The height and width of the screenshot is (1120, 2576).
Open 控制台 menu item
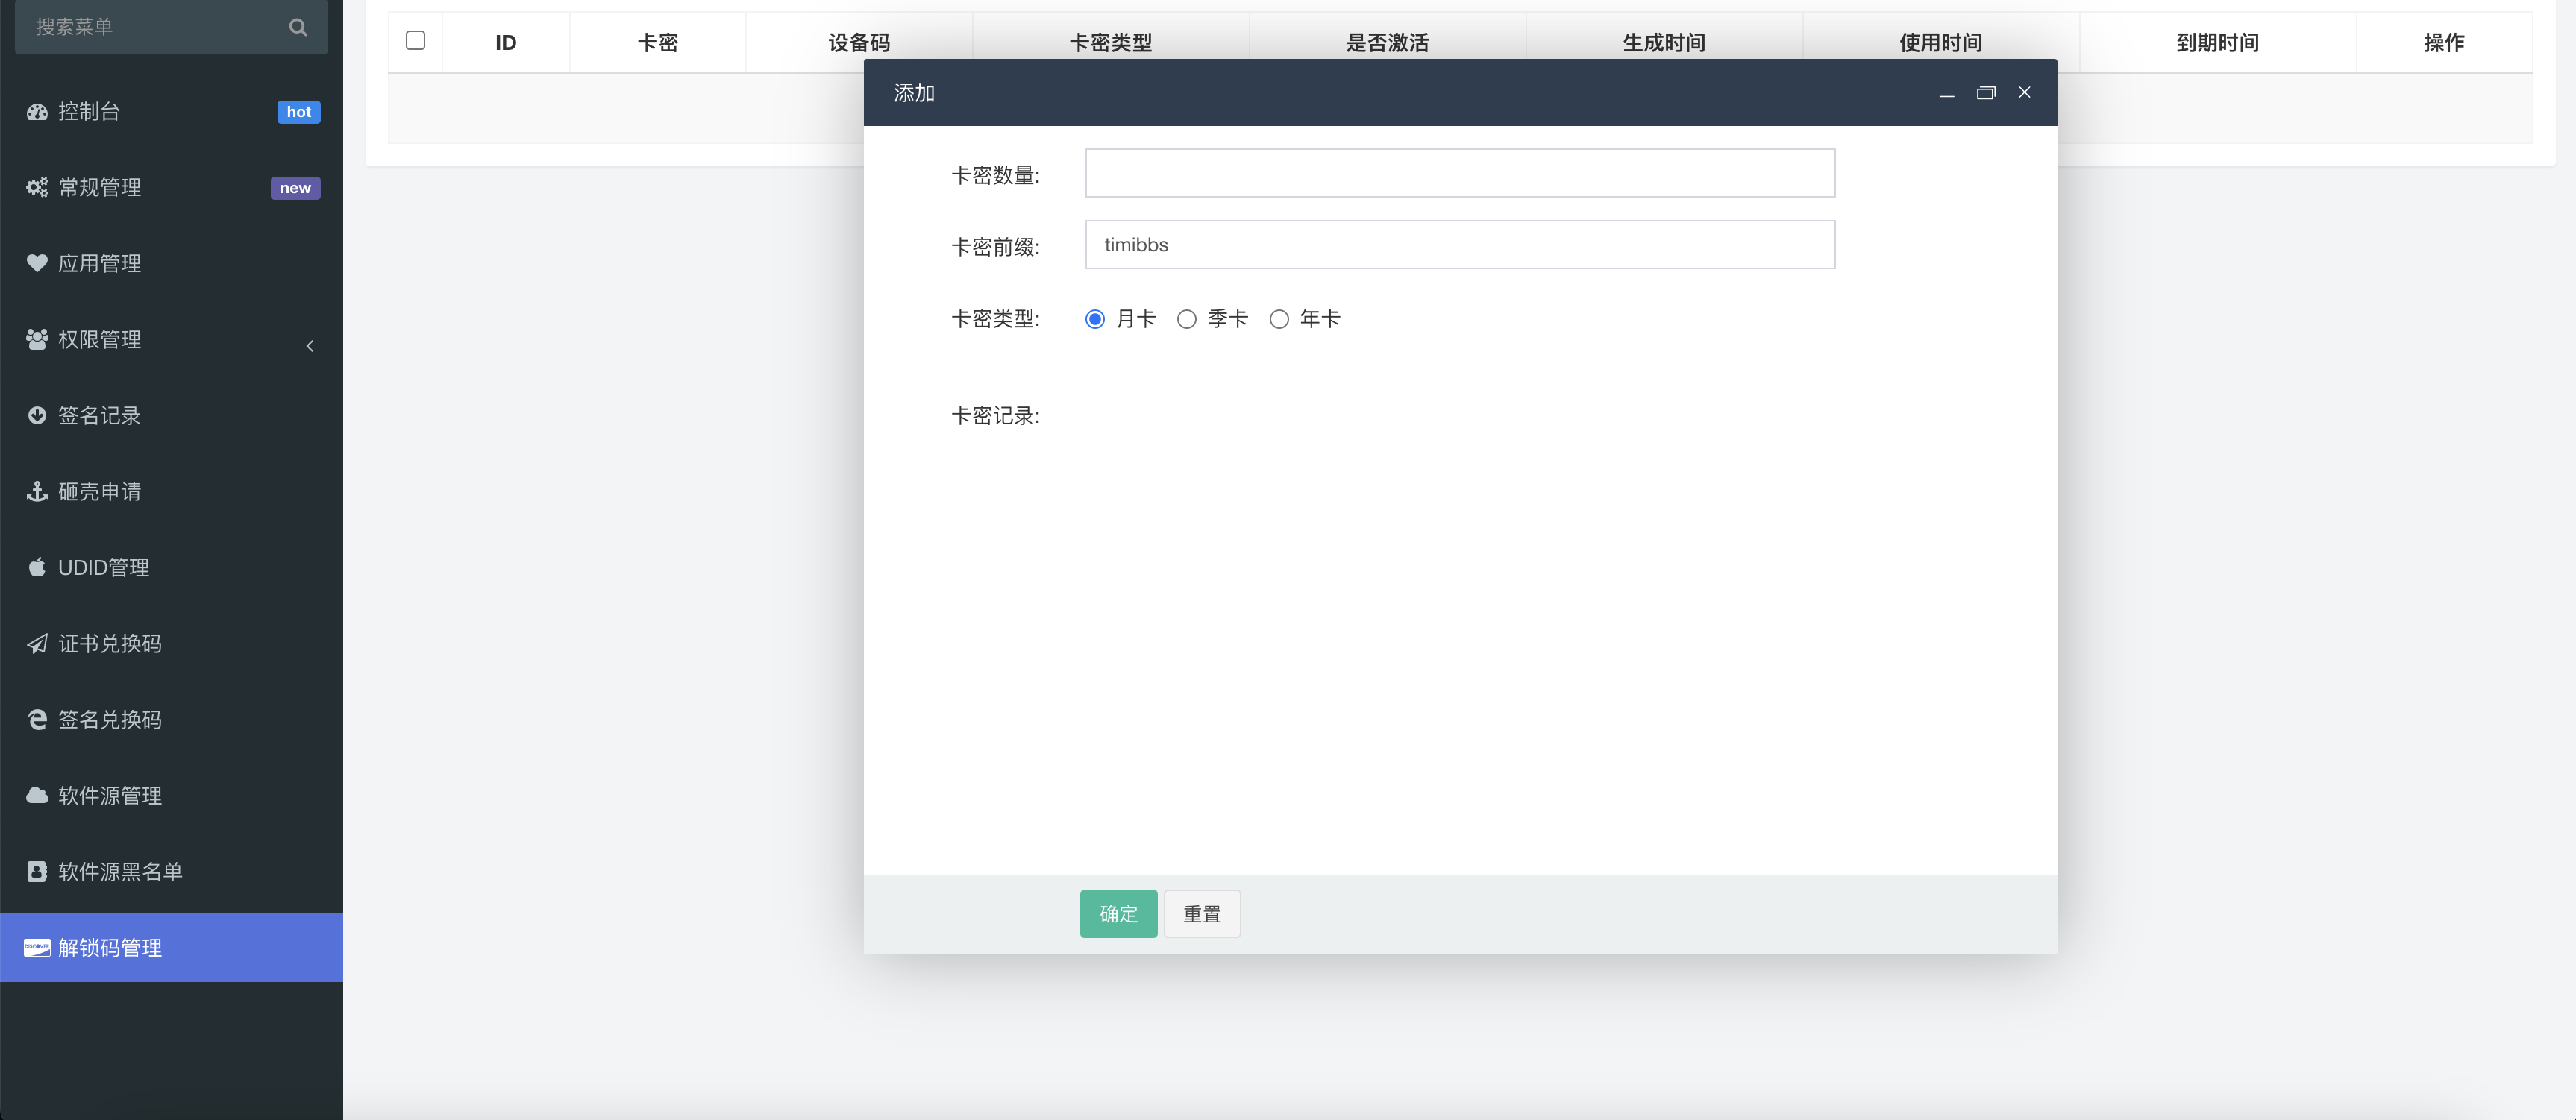[x=171, y=112]
